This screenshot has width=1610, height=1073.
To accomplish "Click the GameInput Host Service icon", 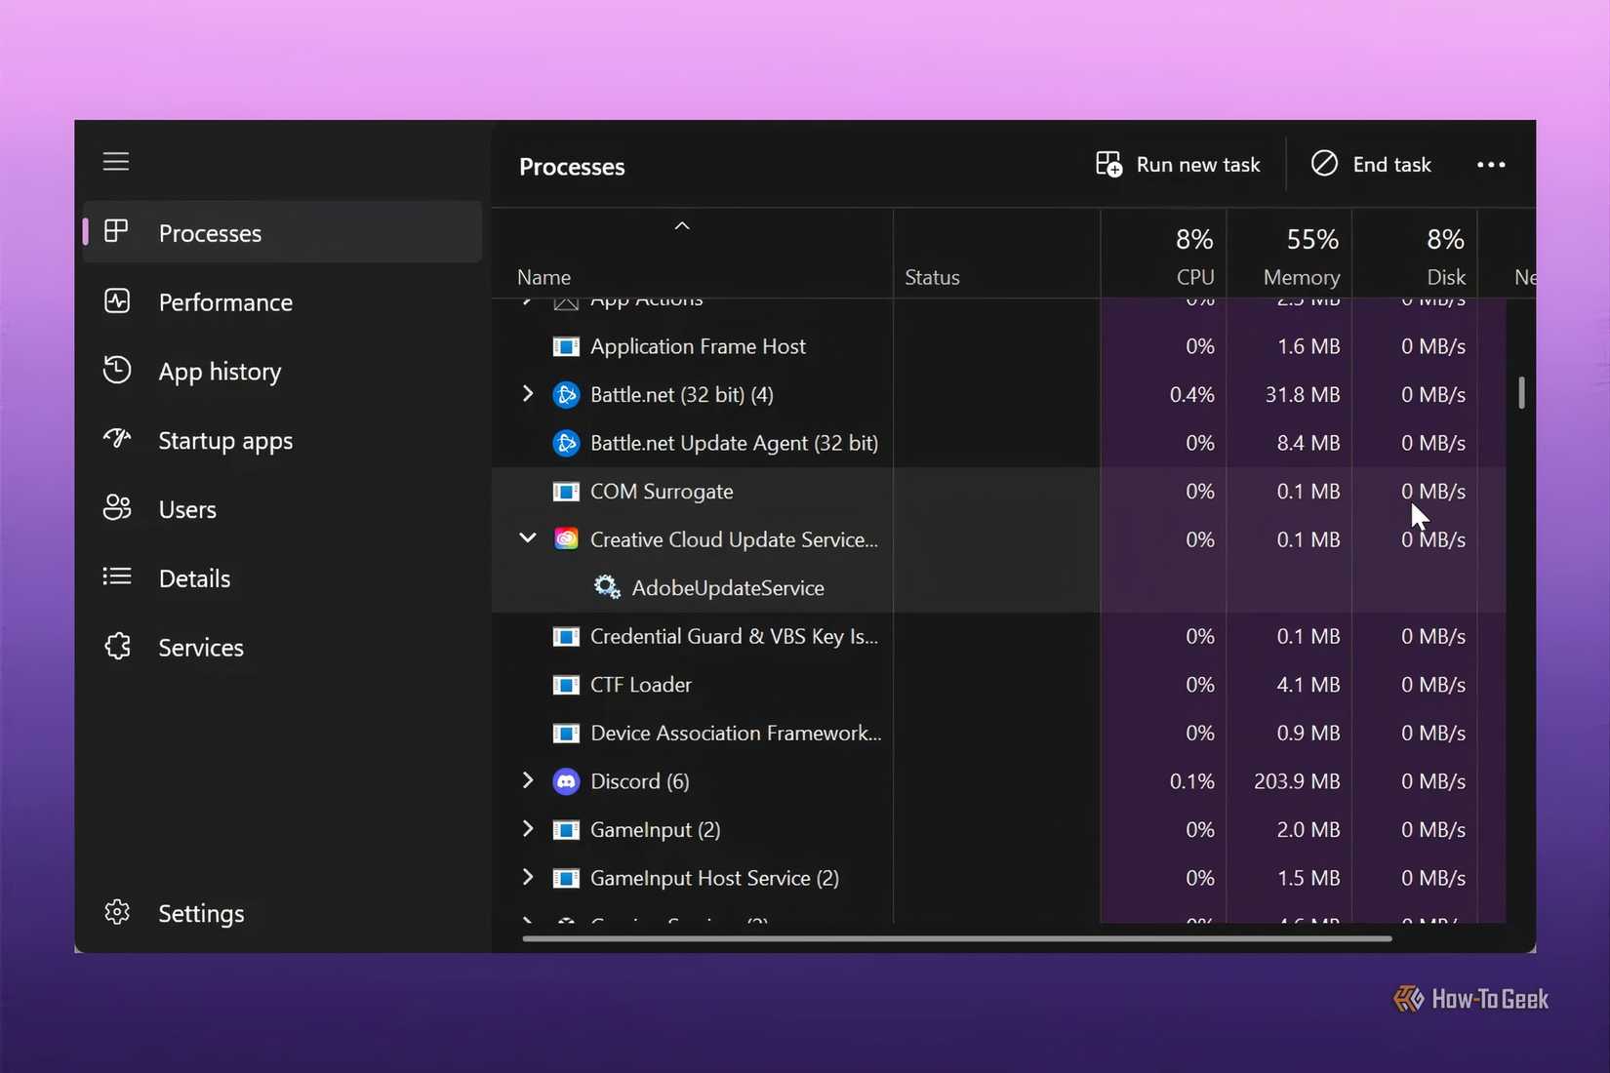I will point(566,878).
